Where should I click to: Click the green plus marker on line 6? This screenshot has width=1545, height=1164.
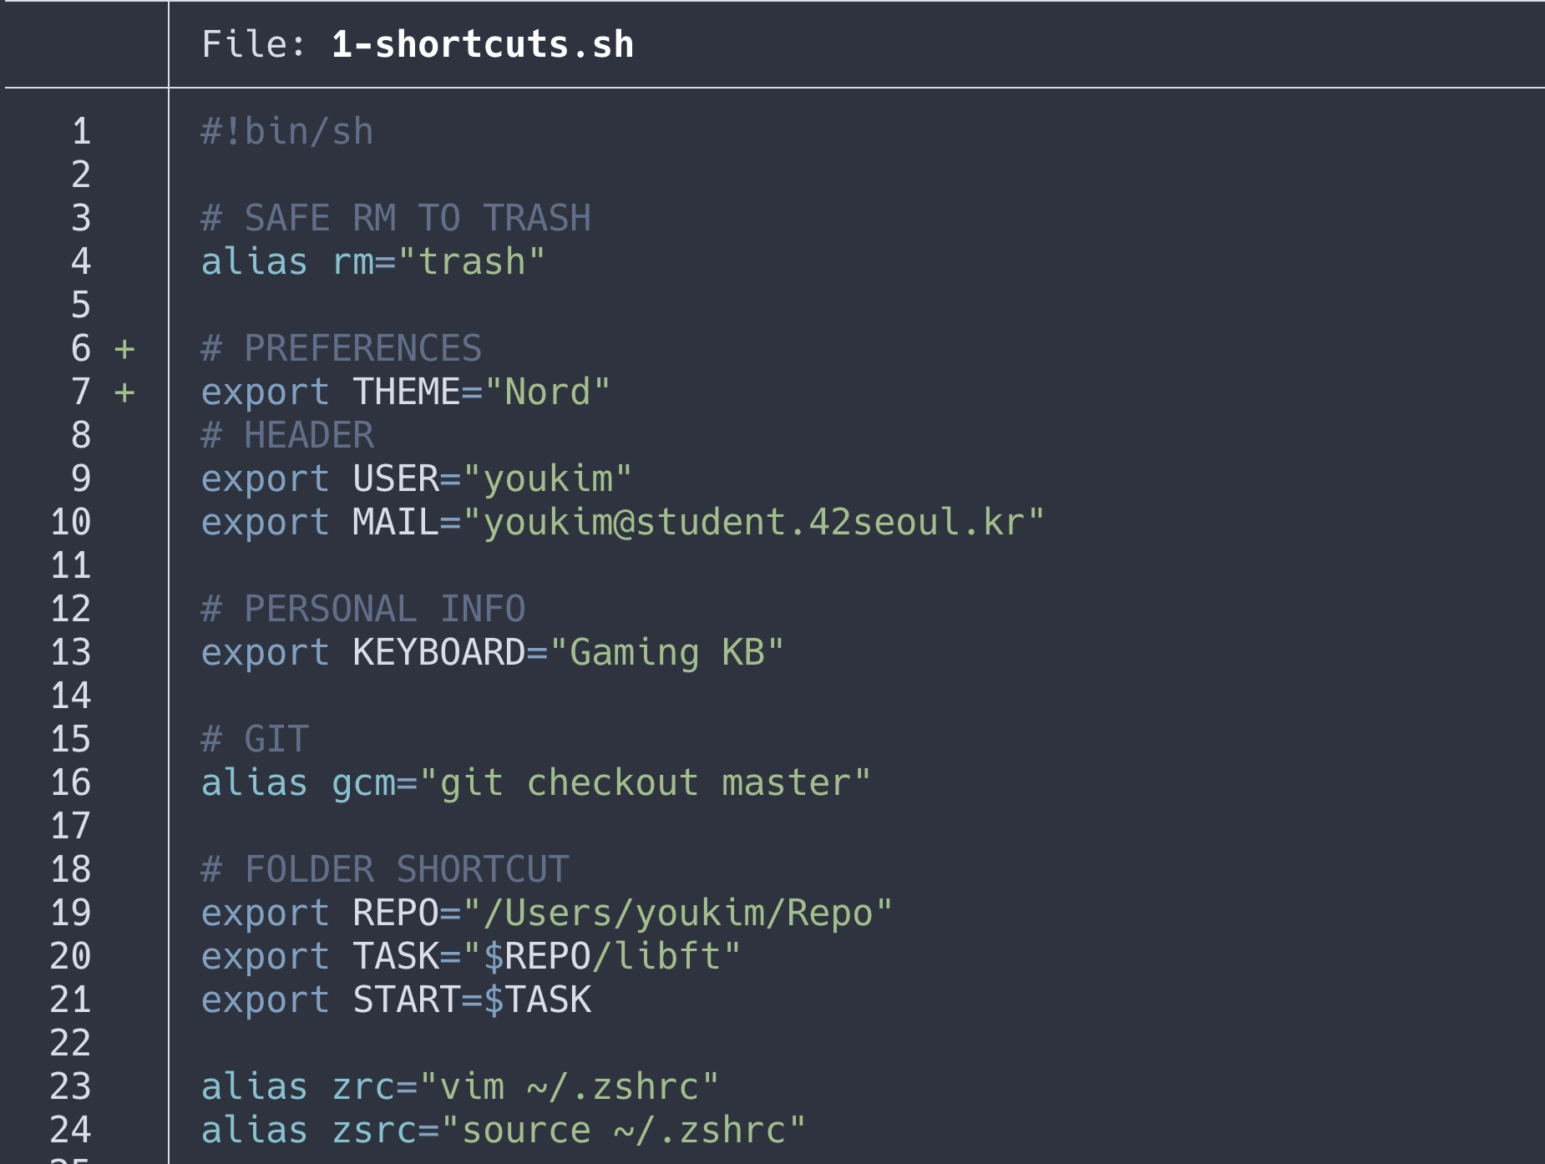pos(124,349)
